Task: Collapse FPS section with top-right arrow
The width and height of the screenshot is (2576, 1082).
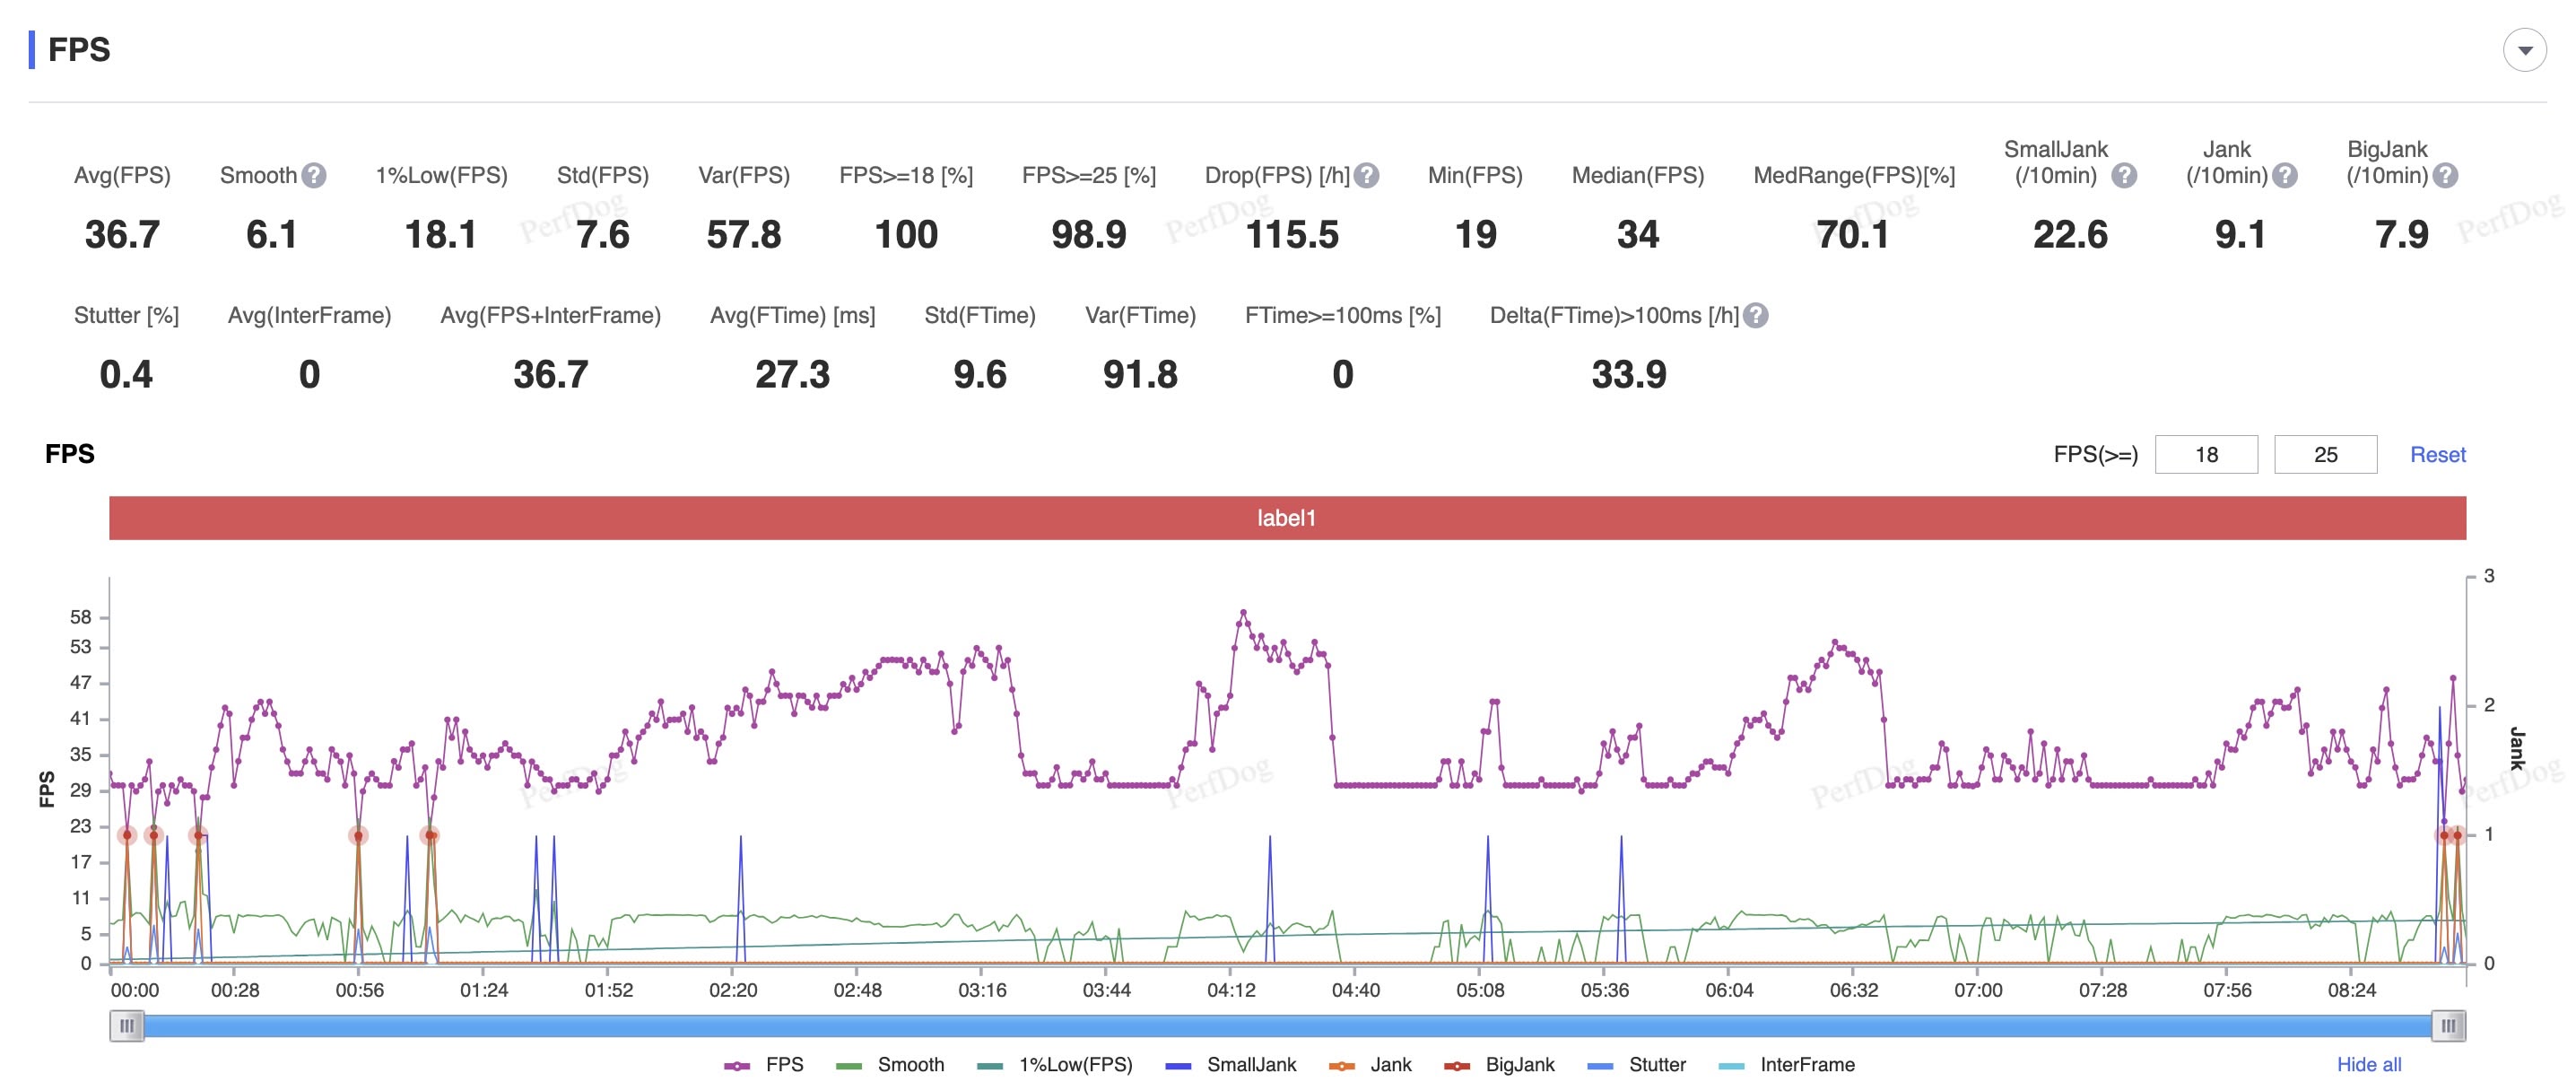Action: point(2524,50)
